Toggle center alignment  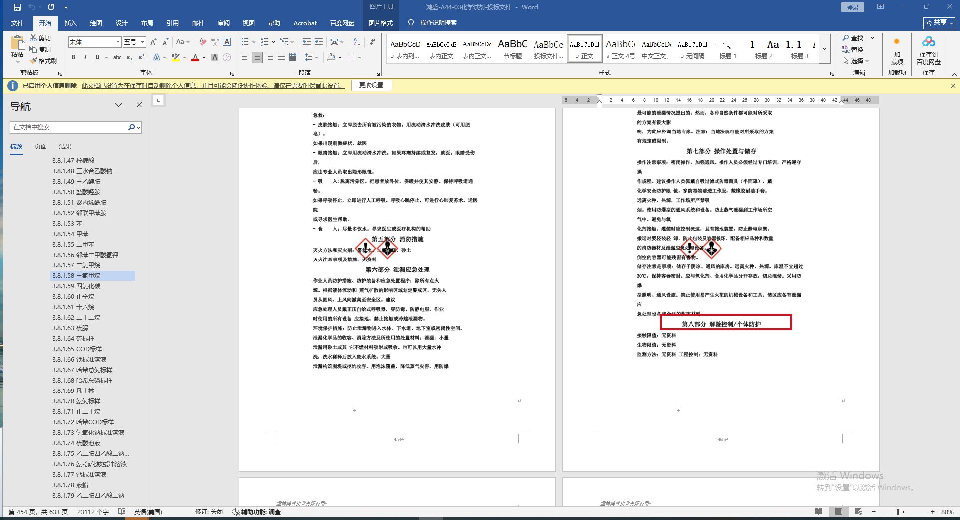(257, 58)
